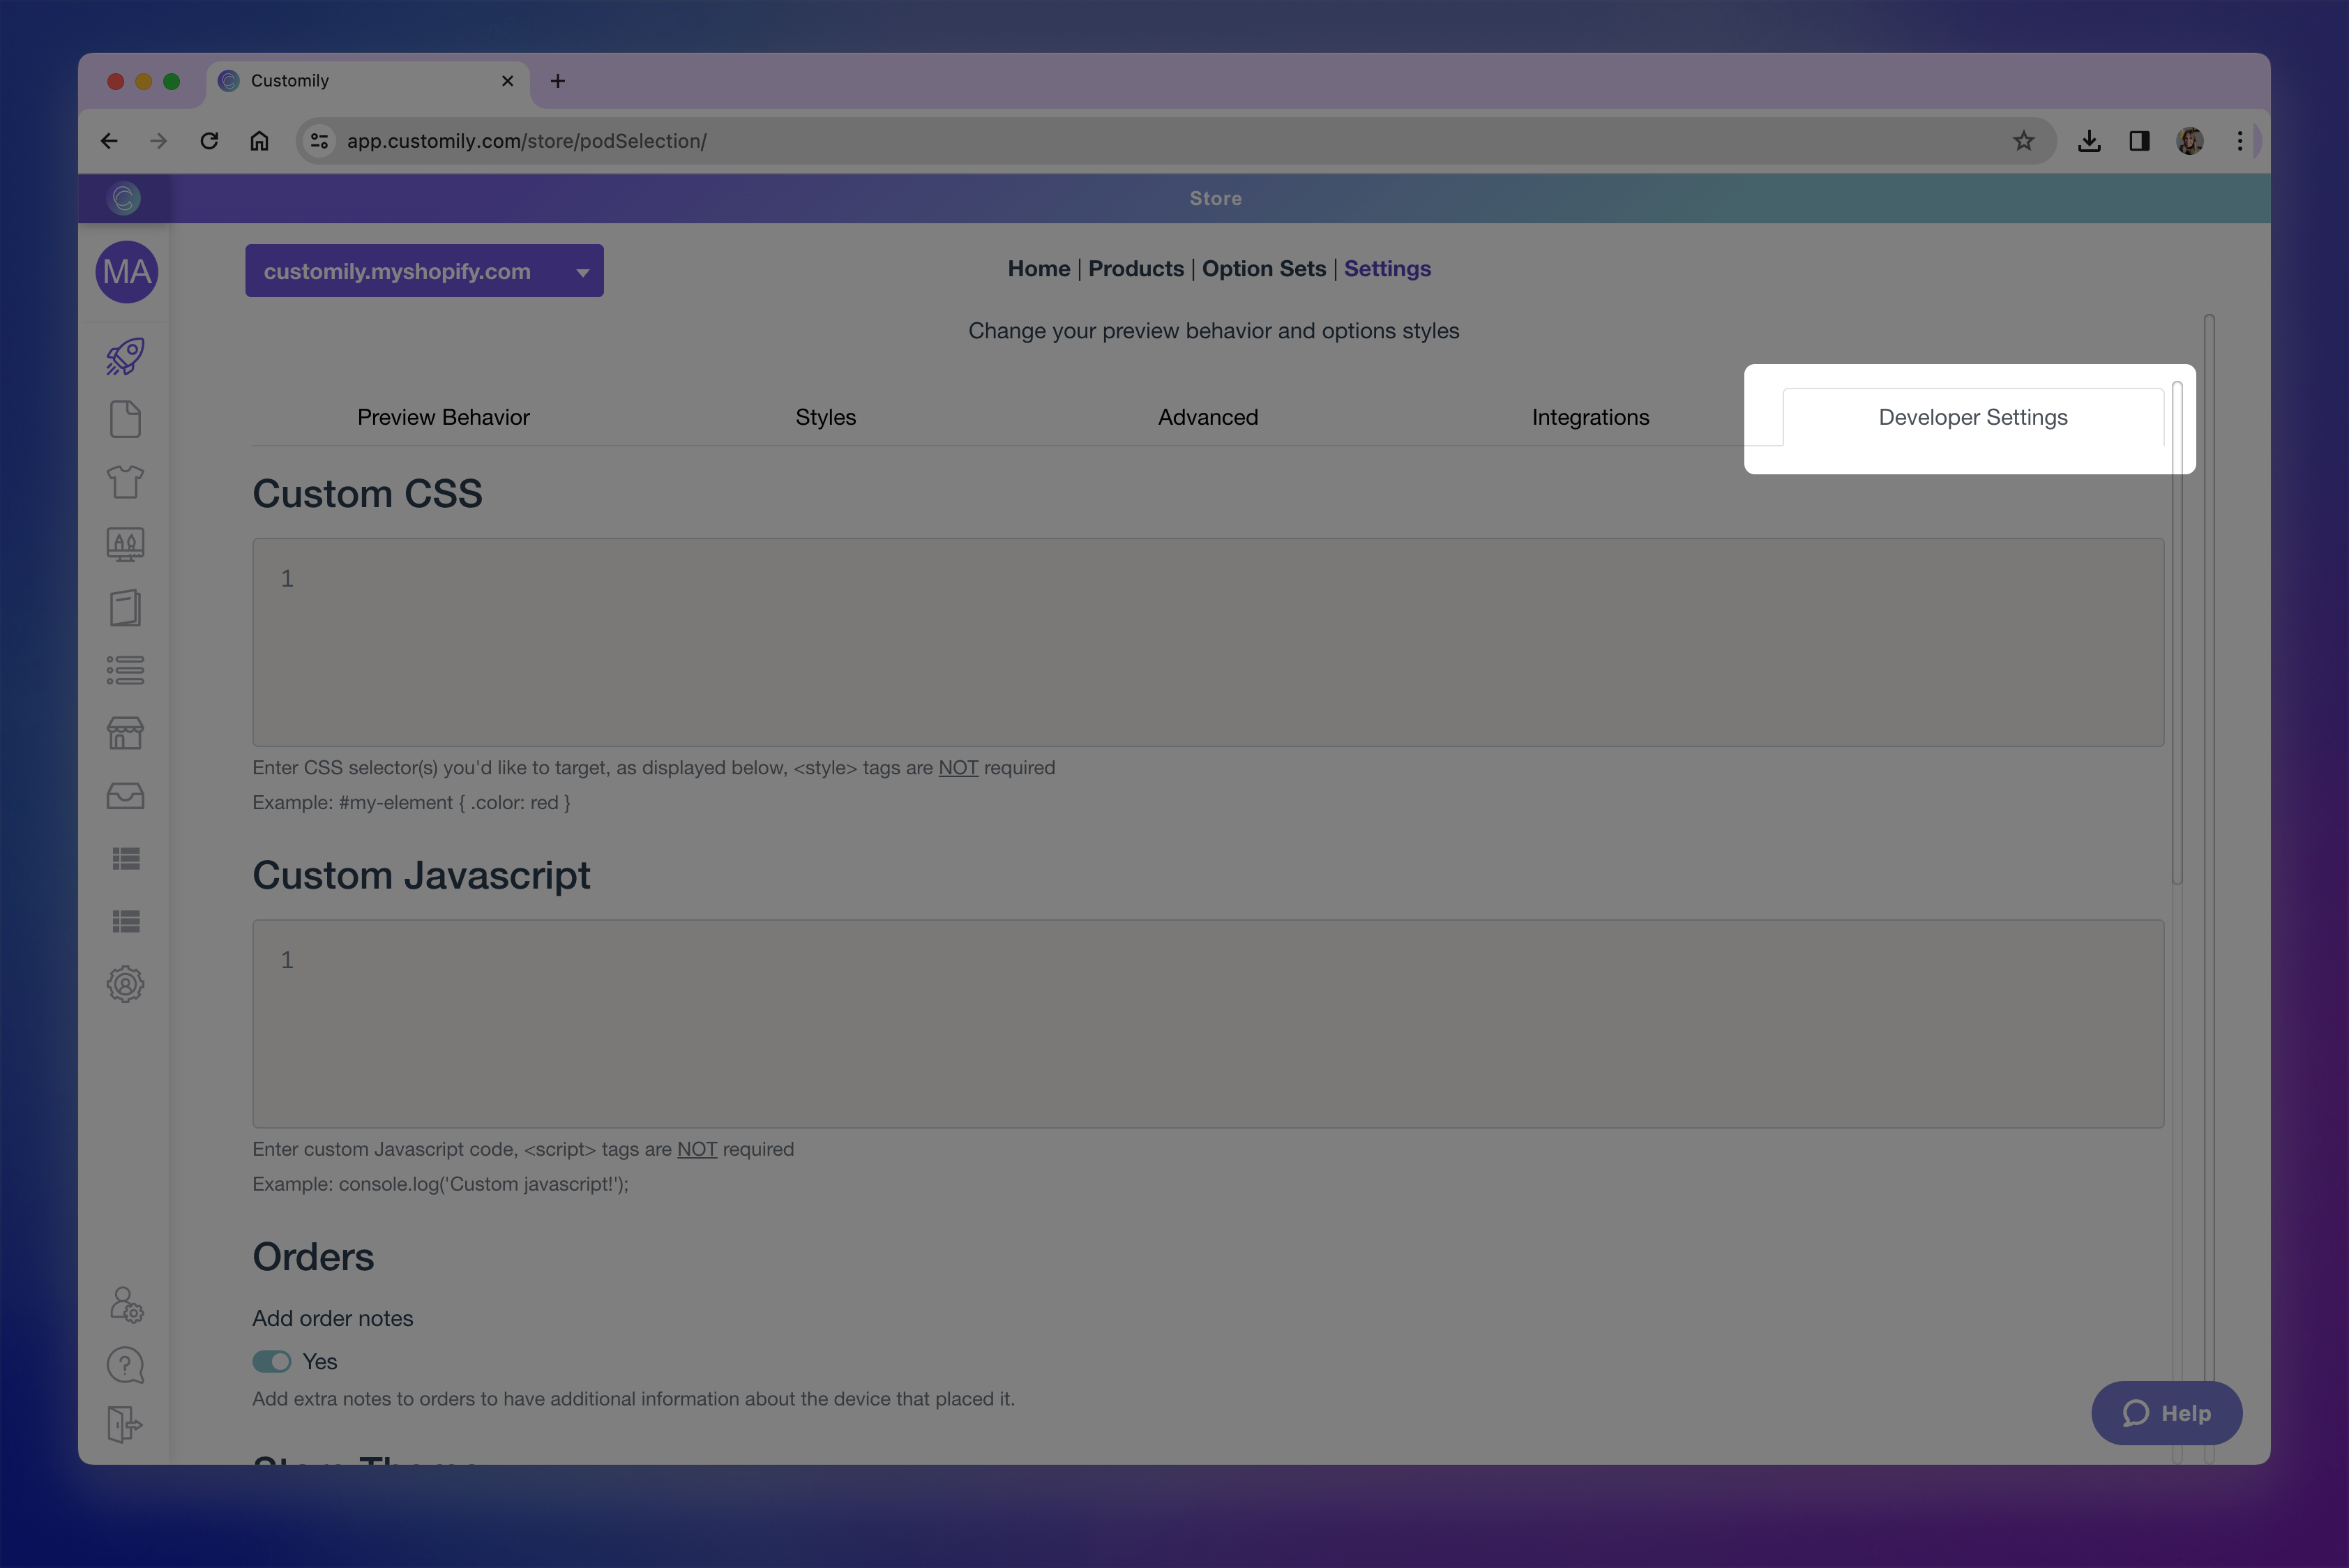This screenshot has width=2349, height=1568.
Task: Open the monitor fonts icon in sidebar
Action: pyautogui.click(x=126, y=545)
